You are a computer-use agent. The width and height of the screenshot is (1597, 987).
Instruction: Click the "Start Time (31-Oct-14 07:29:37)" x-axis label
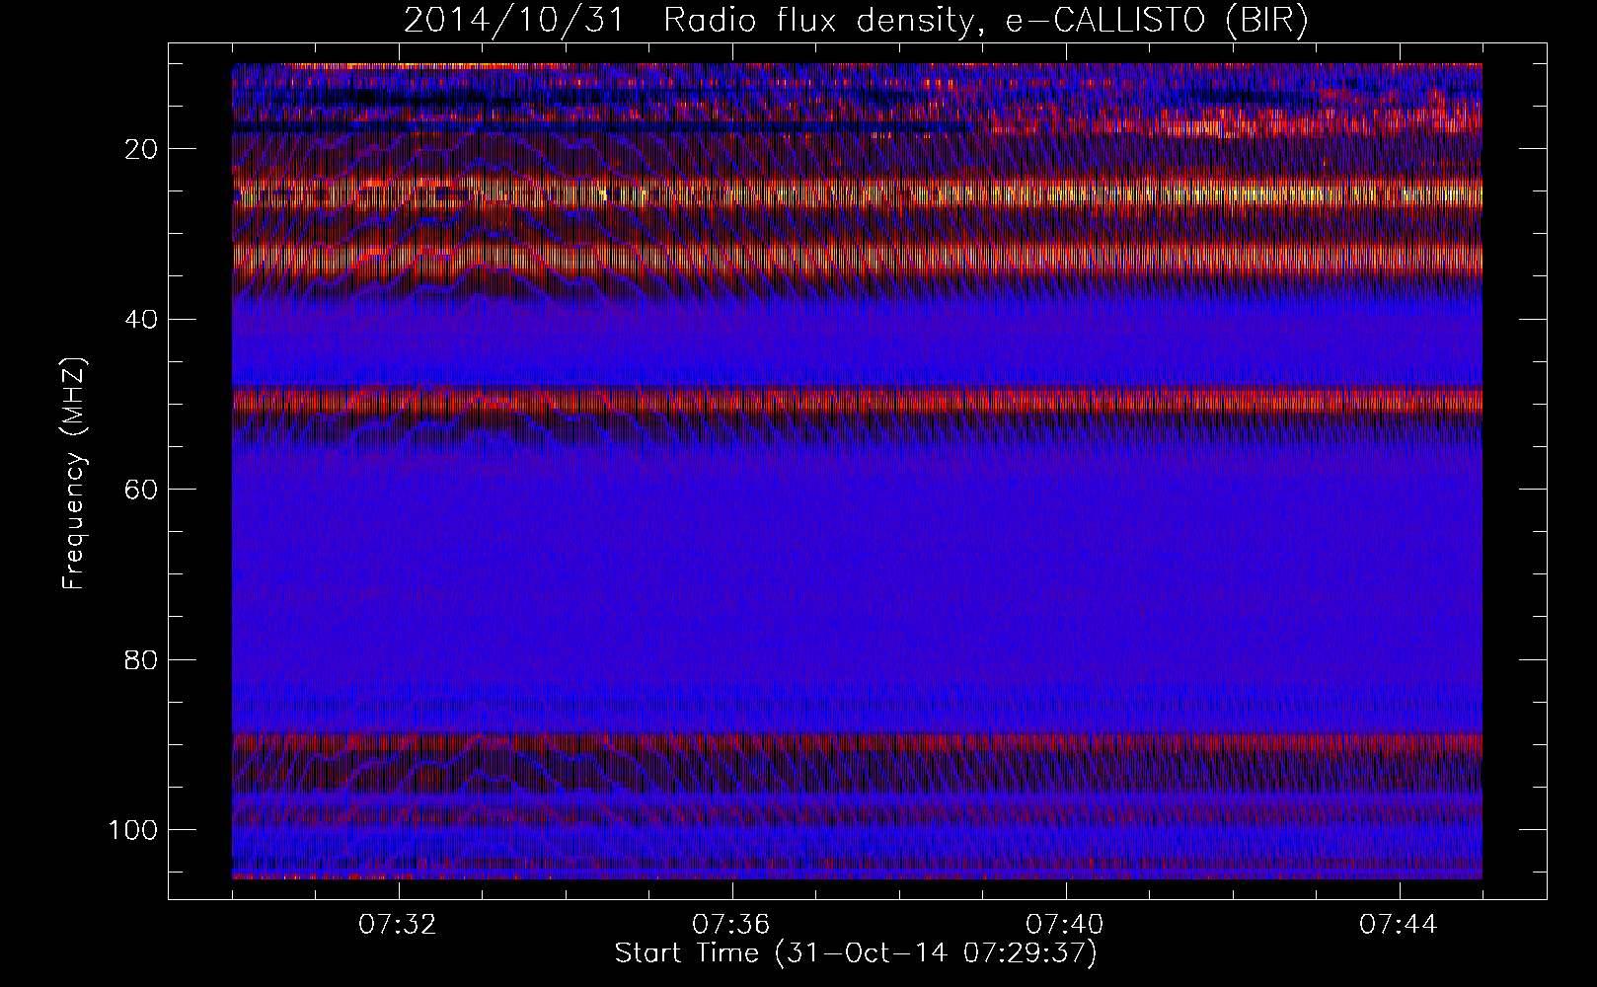coord(856,953)
